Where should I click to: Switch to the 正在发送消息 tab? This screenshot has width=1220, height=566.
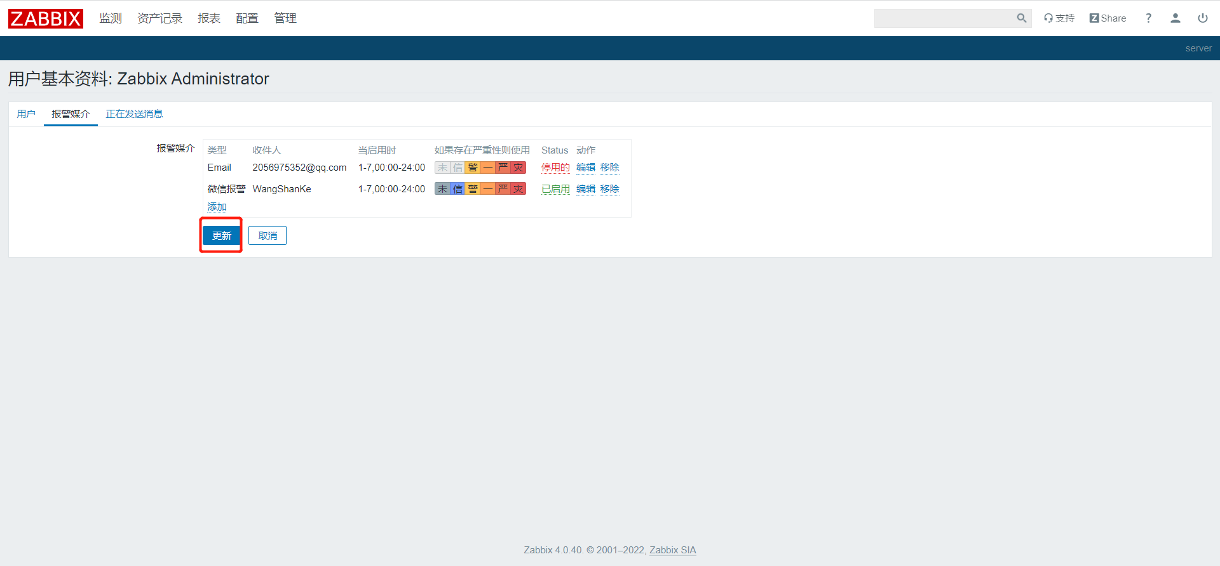point(134,114)
